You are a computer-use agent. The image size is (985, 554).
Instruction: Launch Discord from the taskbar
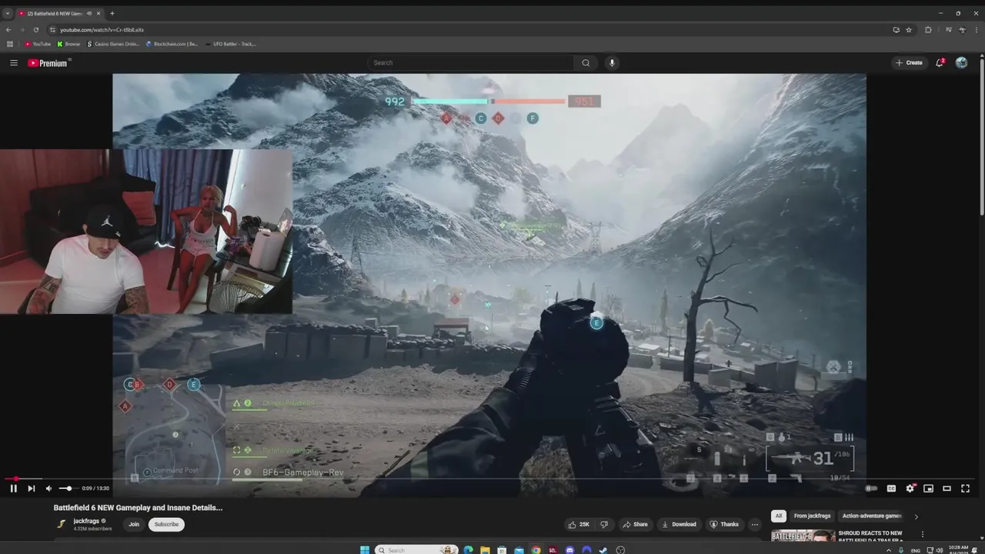(569, 549)
